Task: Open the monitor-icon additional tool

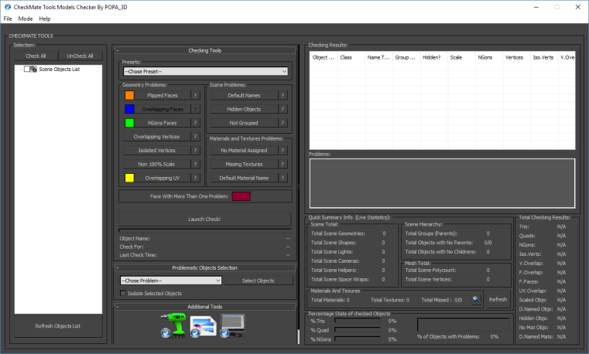Action: (x=232, y=325)
